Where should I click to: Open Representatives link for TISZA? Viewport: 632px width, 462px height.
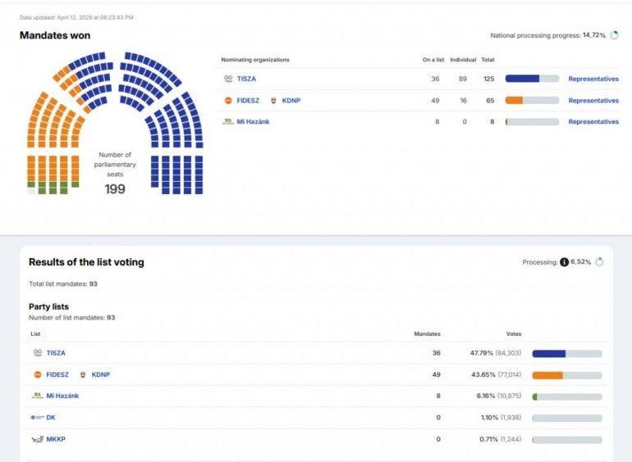tap(593, 79)
